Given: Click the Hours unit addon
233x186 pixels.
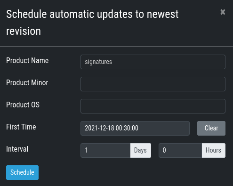Looking at the screenshot, I should 214,150.
